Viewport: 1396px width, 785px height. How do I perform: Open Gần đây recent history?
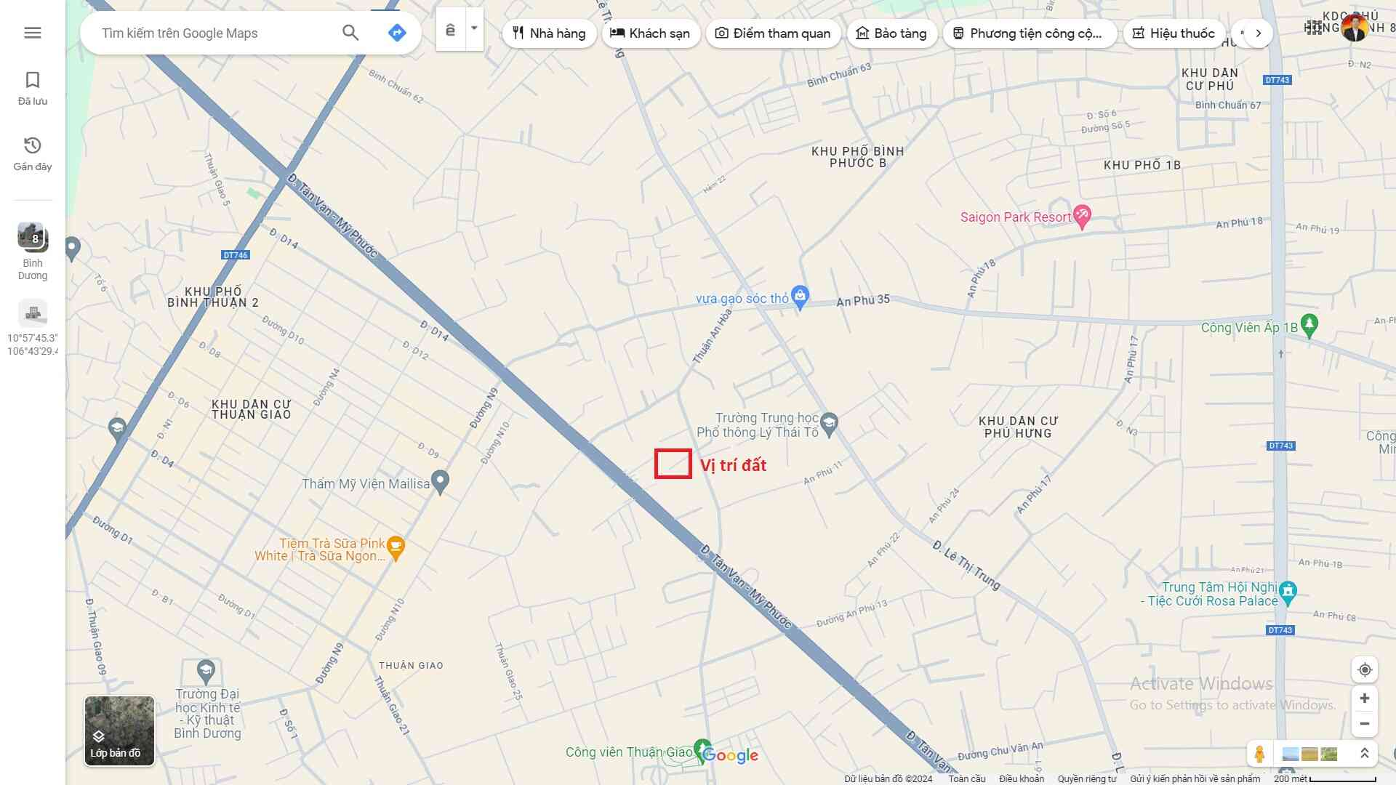[32, 153]
